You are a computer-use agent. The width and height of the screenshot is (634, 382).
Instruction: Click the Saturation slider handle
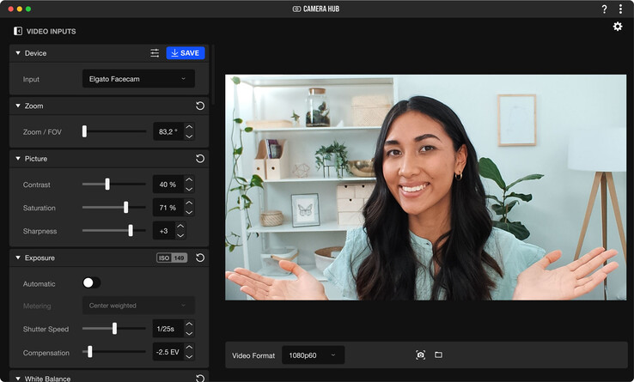coord(125,208)
